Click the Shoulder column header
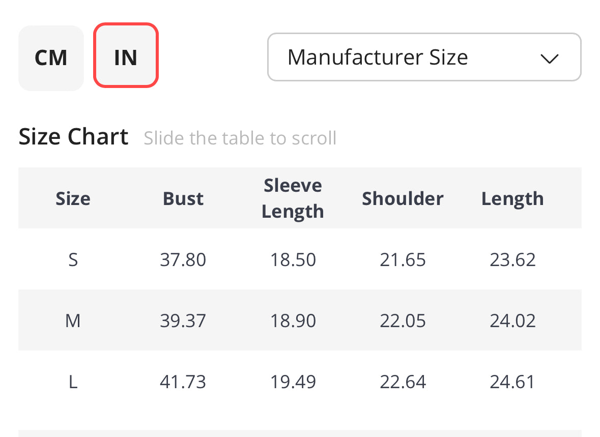The image size is (600, 437). [x=403, y=198]
